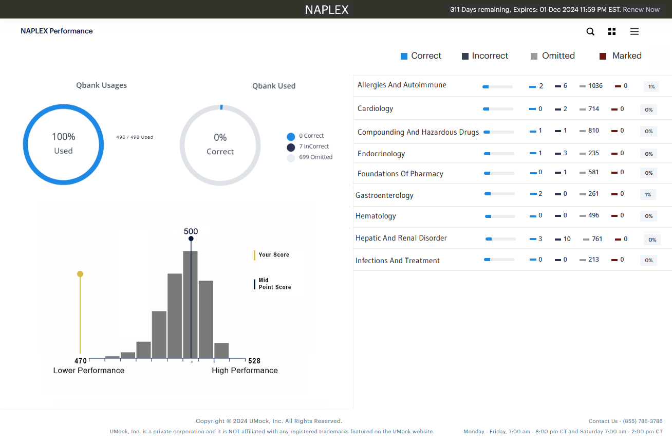Click the Hematology progress bar

point(500,216)
